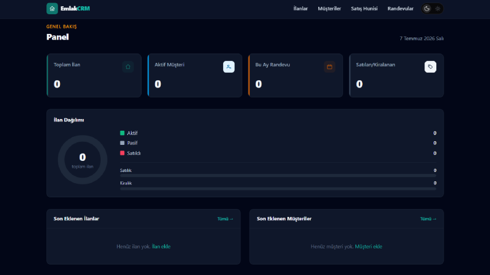Image resolution: width=490 pixels, height=275 pixels.
Task: Click the EmlakCRM house logo icon
Action: (52, 9)
